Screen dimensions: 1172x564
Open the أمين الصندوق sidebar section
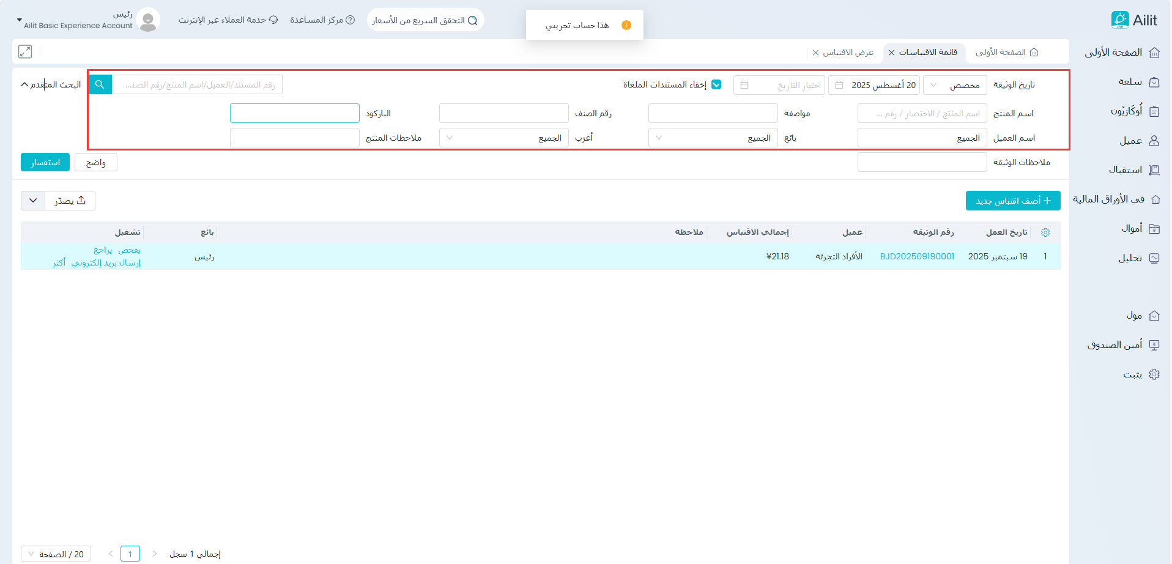[1122, 345]
